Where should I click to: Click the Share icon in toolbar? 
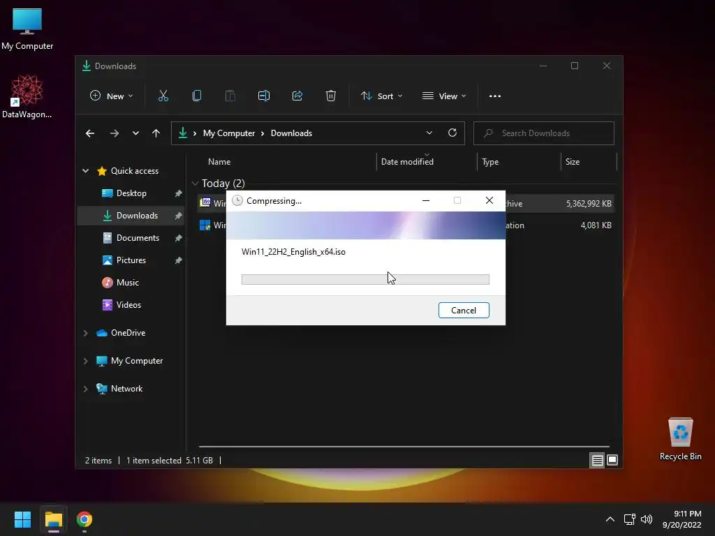click(x=297, y=96)
